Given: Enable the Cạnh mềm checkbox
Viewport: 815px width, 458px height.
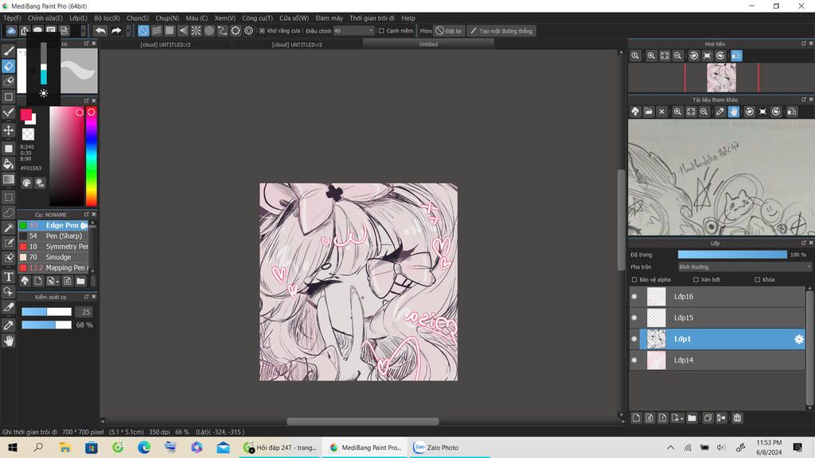Looking at the screenshot, I should click(x=381, y=31).
